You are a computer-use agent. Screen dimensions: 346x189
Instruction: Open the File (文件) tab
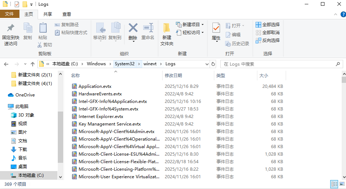(x=9, y=14)
